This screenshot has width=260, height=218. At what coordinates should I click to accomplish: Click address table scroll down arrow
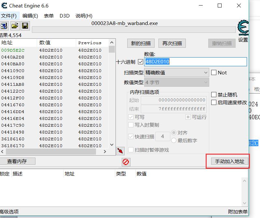pos(244,203)
